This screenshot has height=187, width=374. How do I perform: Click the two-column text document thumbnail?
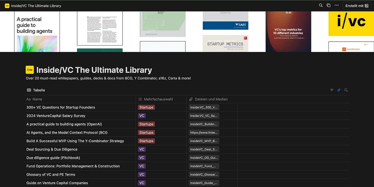tap(100, 28)
